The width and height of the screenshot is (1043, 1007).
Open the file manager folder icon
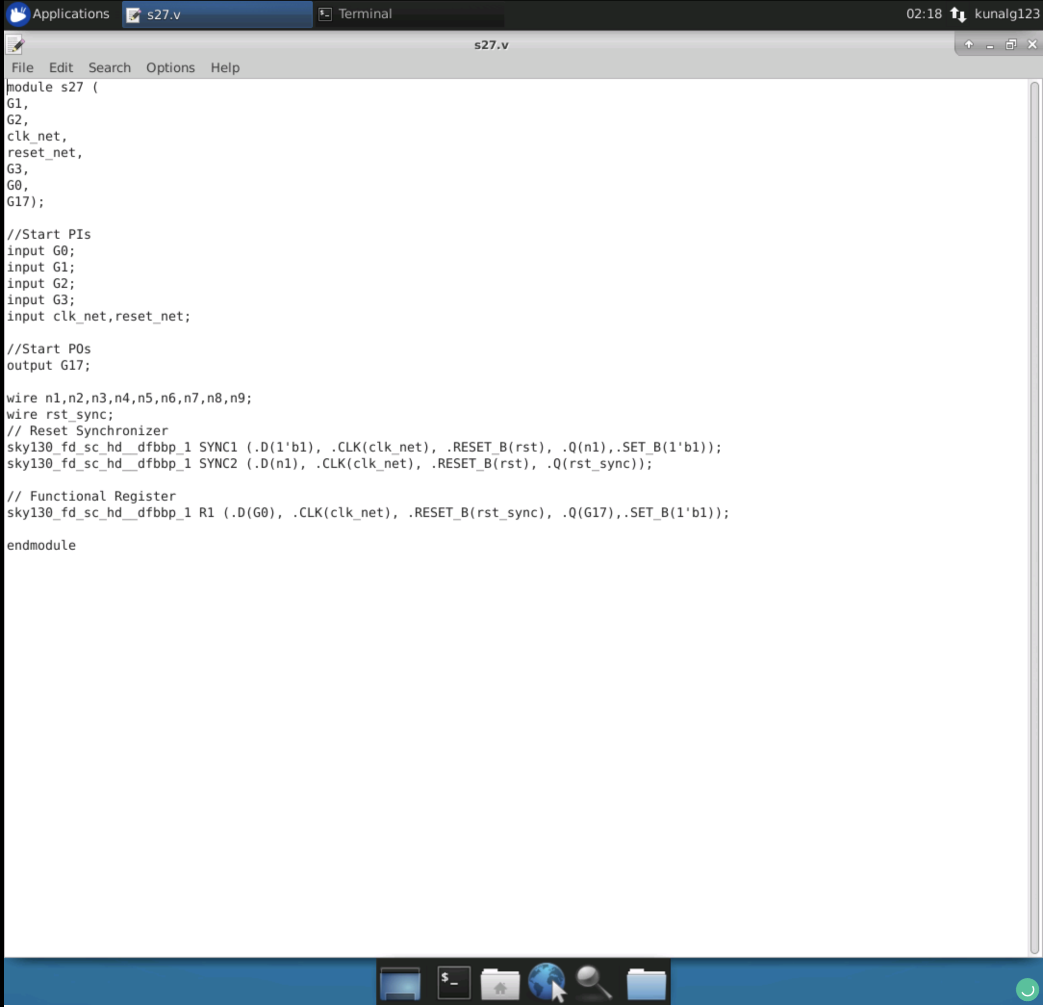pos(647,982)
